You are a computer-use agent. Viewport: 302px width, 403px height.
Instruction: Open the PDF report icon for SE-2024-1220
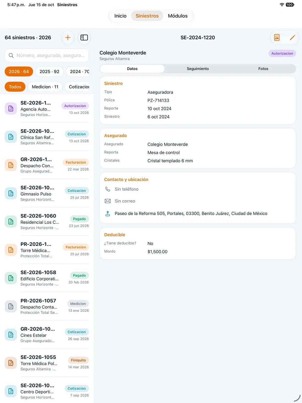click(277, 38)
